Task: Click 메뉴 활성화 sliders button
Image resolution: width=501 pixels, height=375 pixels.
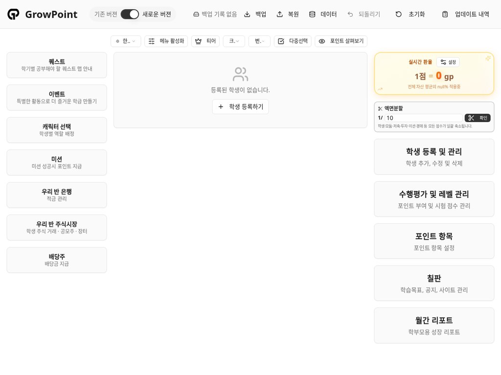Action: click(166, 41)
